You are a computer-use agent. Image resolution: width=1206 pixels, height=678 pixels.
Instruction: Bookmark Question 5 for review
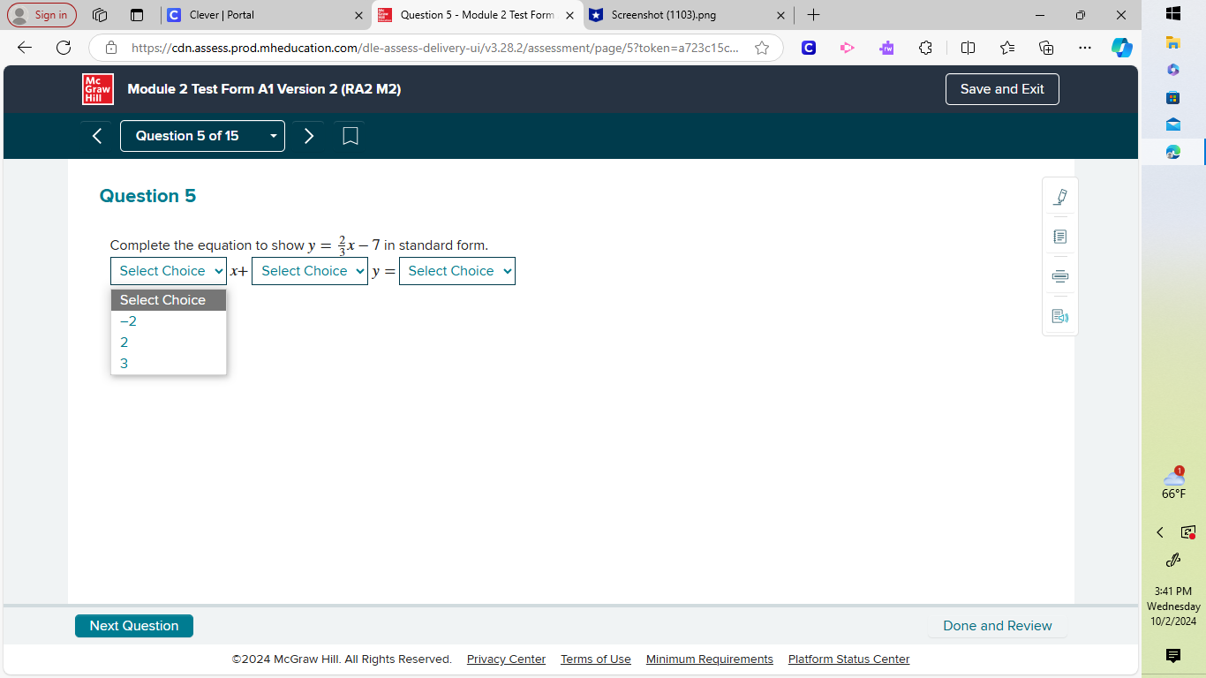tap(350, 136)
